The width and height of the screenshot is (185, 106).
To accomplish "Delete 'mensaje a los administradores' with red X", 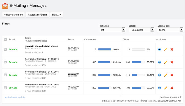I will click(172, 49).
